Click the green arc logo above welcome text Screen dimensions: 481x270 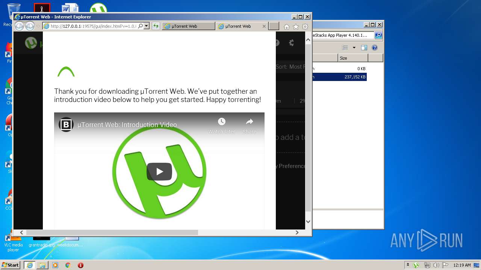click(x=66, y=72)
